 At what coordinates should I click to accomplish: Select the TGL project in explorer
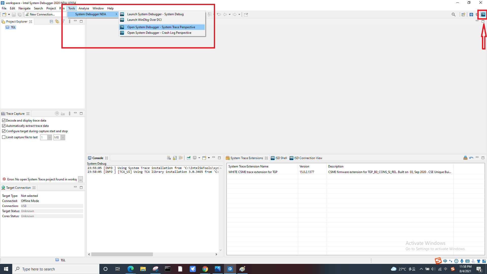point(13,27)
